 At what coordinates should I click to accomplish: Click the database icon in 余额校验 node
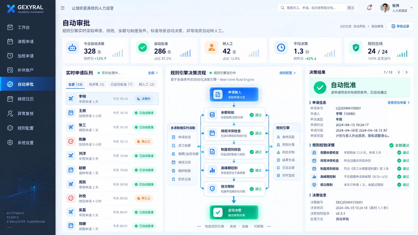(212, 115)
